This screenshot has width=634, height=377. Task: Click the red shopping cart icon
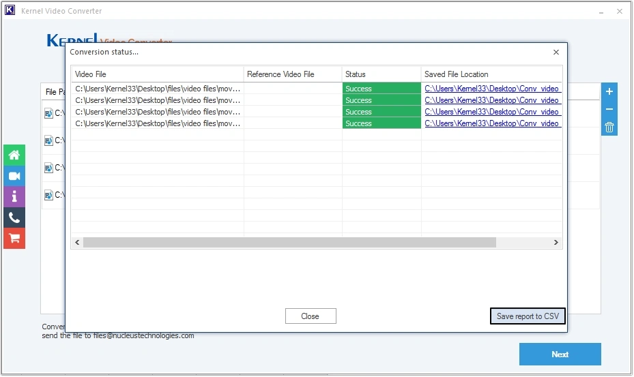coord(14,239)
